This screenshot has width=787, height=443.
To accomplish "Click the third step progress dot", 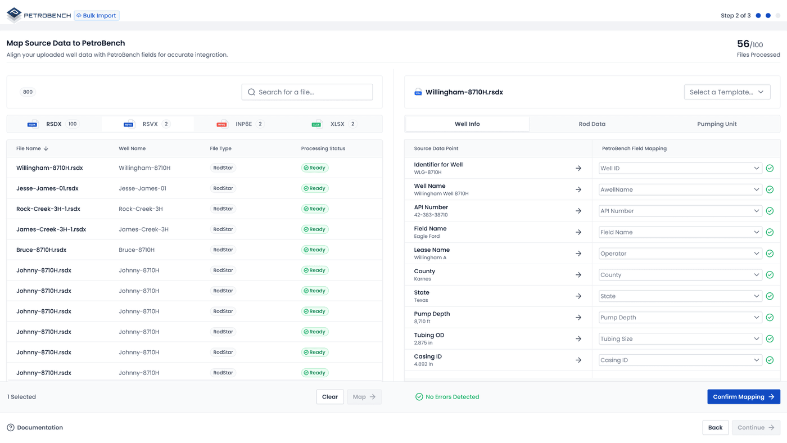I will point(777,15).
